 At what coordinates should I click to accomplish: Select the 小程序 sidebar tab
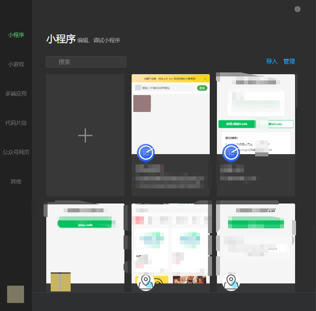coord(16,35)
